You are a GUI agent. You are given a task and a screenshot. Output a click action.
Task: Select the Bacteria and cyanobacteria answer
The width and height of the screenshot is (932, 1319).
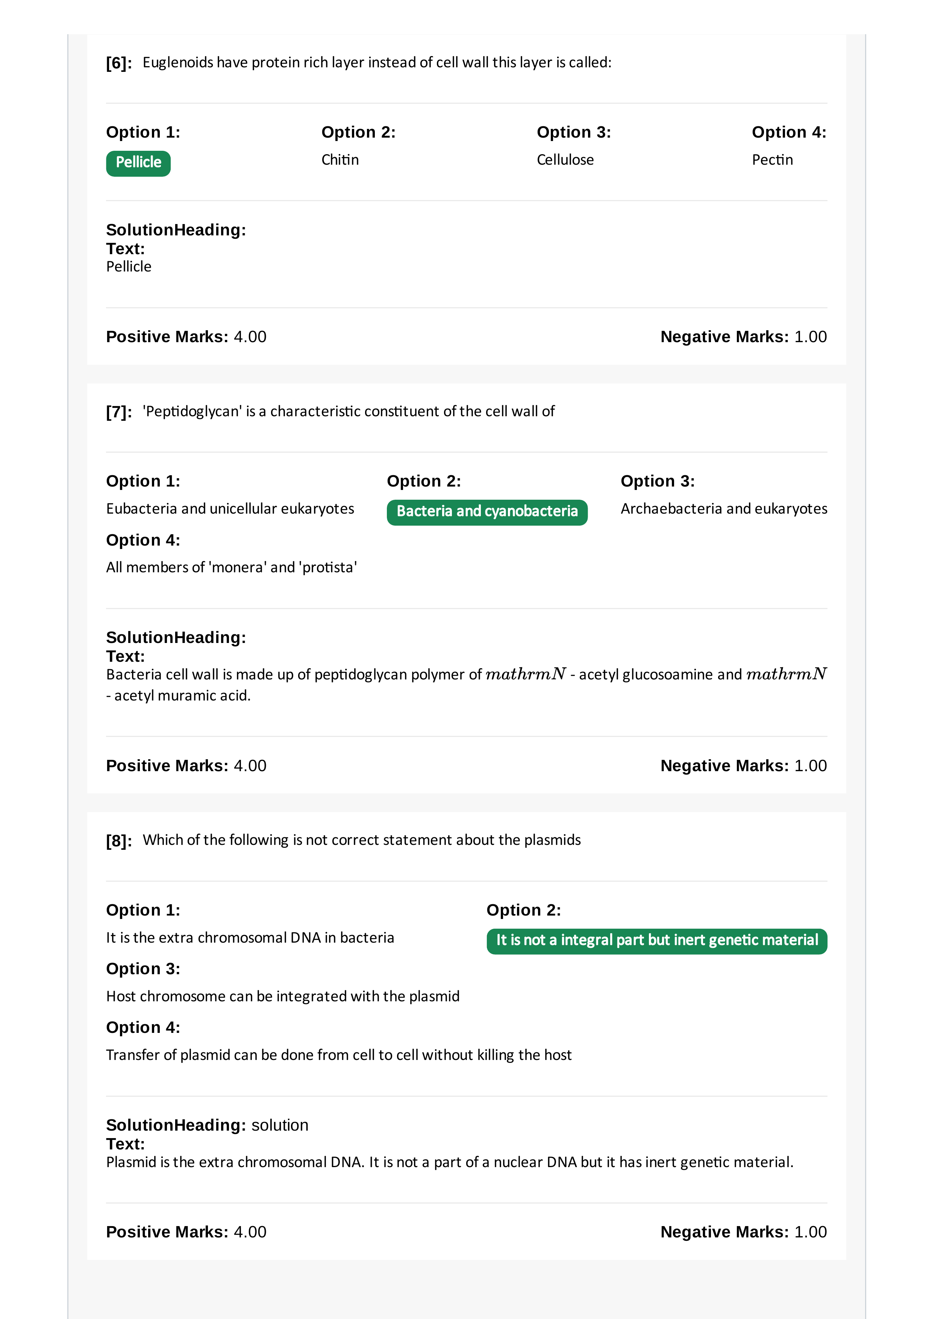487,512
